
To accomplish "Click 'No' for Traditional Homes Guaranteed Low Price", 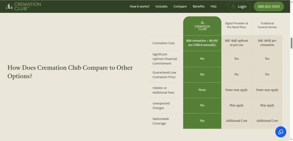I will (x=267, y=74).
